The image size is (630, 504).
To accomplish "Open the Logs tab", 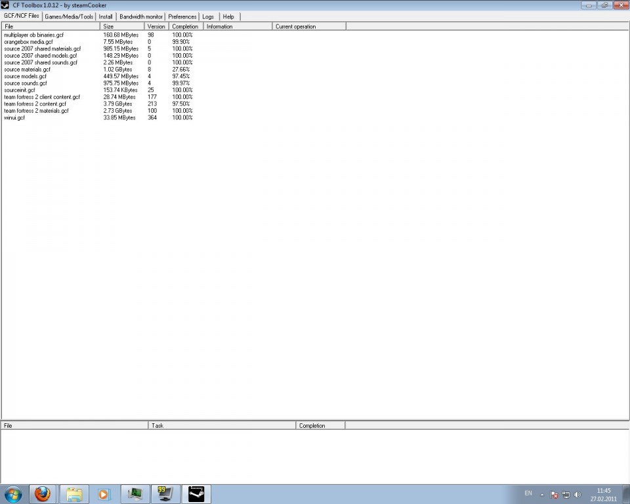I will click(208, 16).
